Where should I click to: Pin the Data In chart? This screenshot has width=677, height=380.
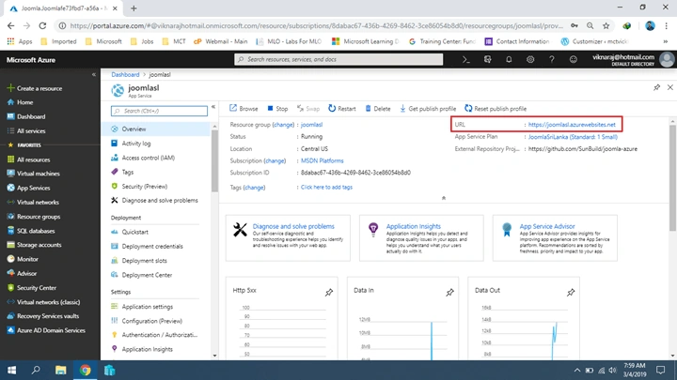coord(449,293)
